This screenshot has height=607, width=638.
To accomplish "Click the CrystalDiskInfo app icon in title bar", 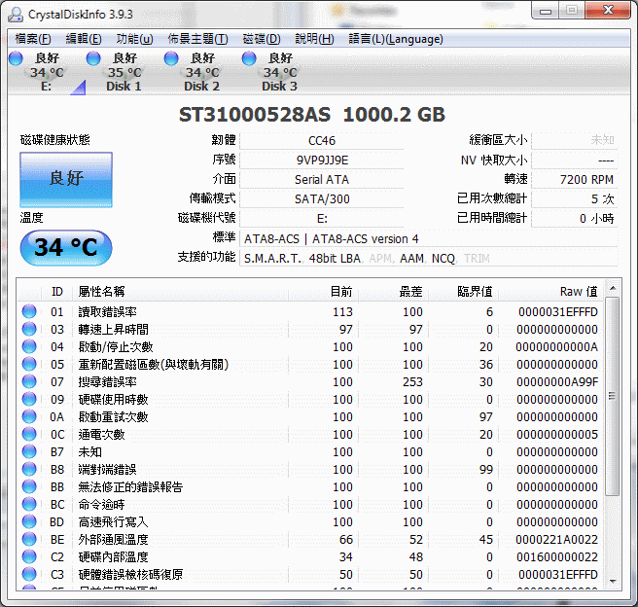I will (x=16, y=15).
